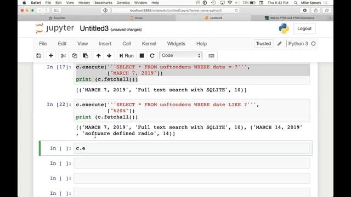Restart the kernel with circular arrow
Image resolution: width=351 pixels, height=197 pixels.
pos(152,56)
